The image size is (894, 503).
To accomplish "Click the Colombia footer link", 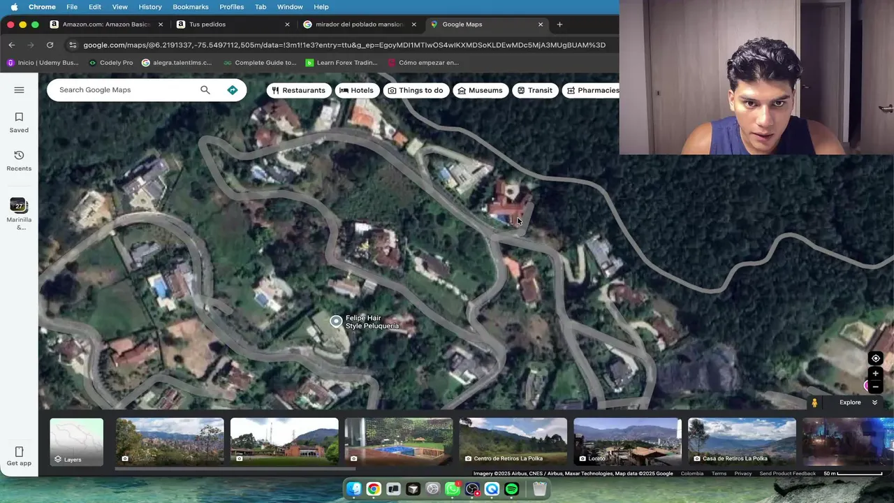I will (x=692, y=474).
